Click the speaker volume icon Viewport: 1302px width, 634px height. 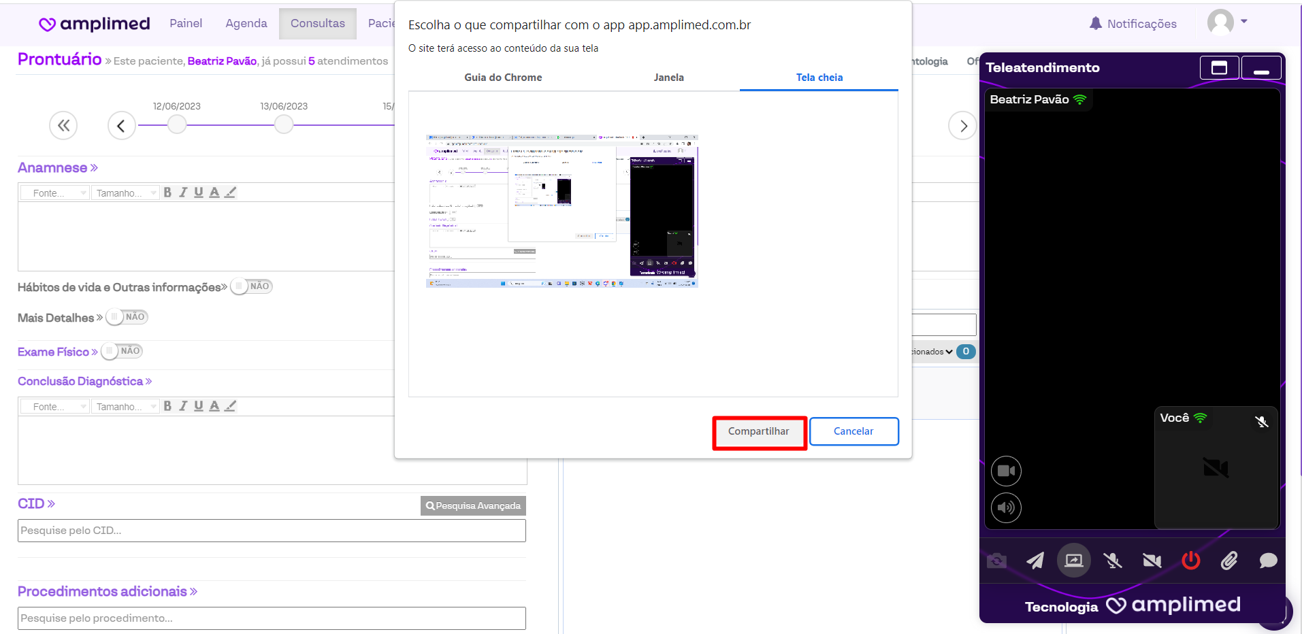(x=1006, y=507)
